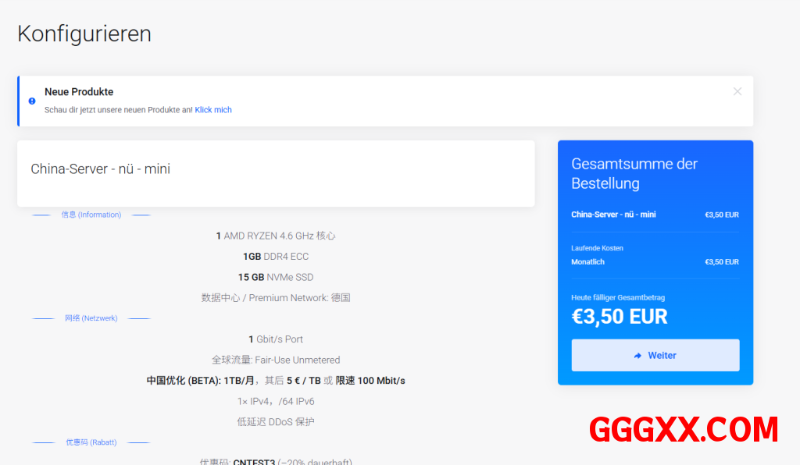Dismiss the Neue Produkte notification
This screenshot has width=800, height=465.
[737, 91]
